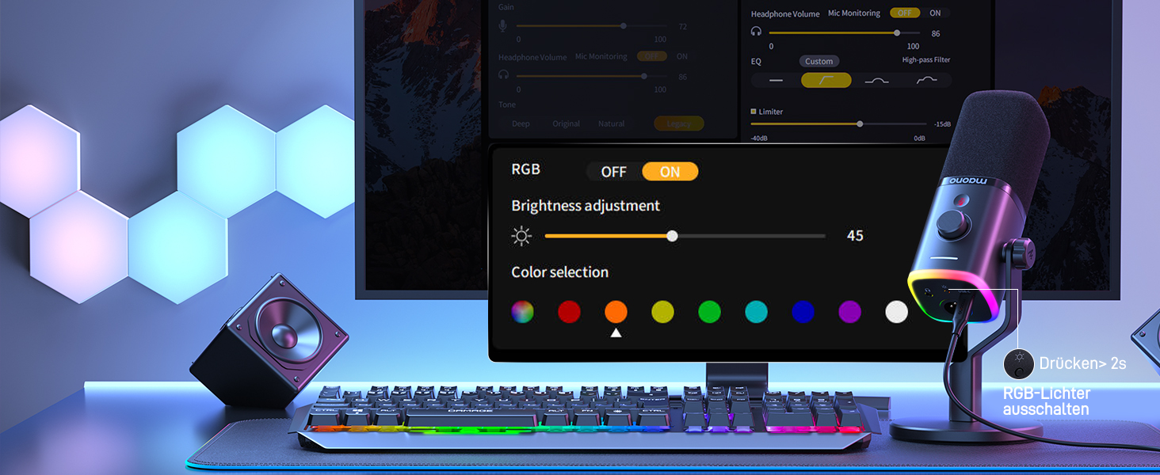The width and height of the screenshot is (1160, 475).
Task: Set Mic Monitoring OFF in the Gain panel
Action: click(x=651, y=56)
